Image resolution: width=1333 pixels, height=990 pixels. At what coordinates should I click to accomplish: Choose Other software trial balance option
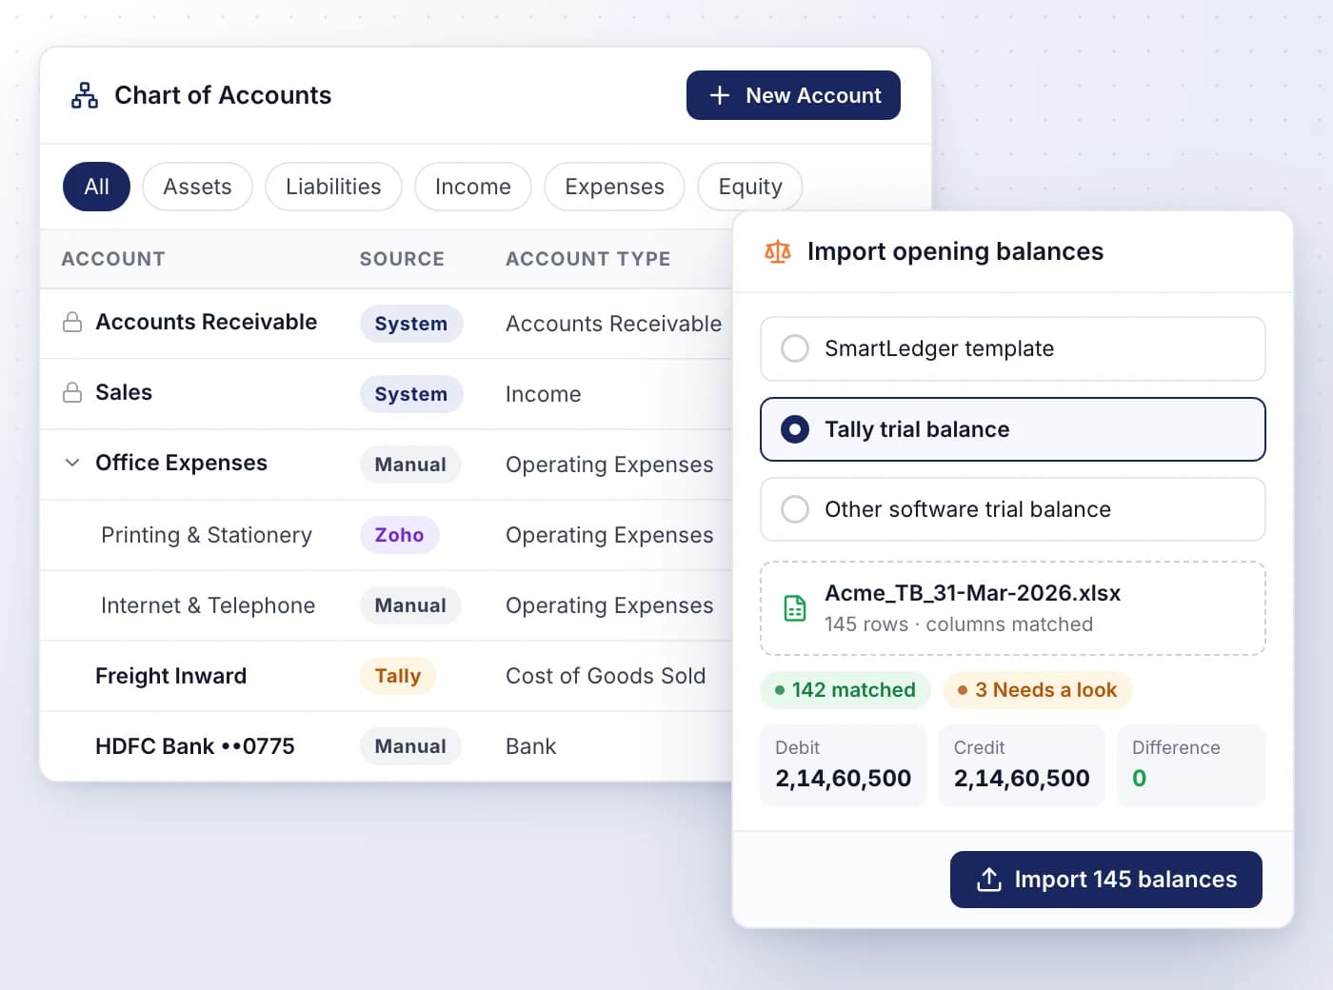pyautogui.click(x=1013, y=509)
